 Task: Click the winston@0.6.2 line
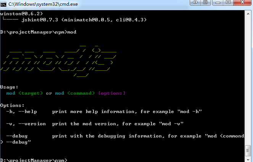(x=21, y=14)
